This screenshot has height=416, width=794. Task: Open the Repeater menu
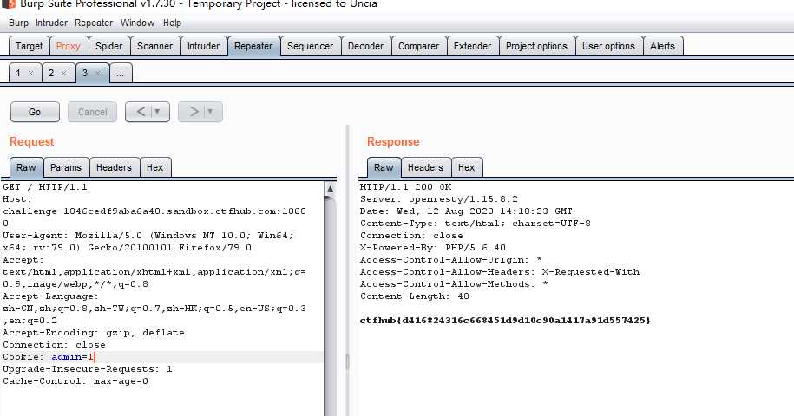pos(94,23)
